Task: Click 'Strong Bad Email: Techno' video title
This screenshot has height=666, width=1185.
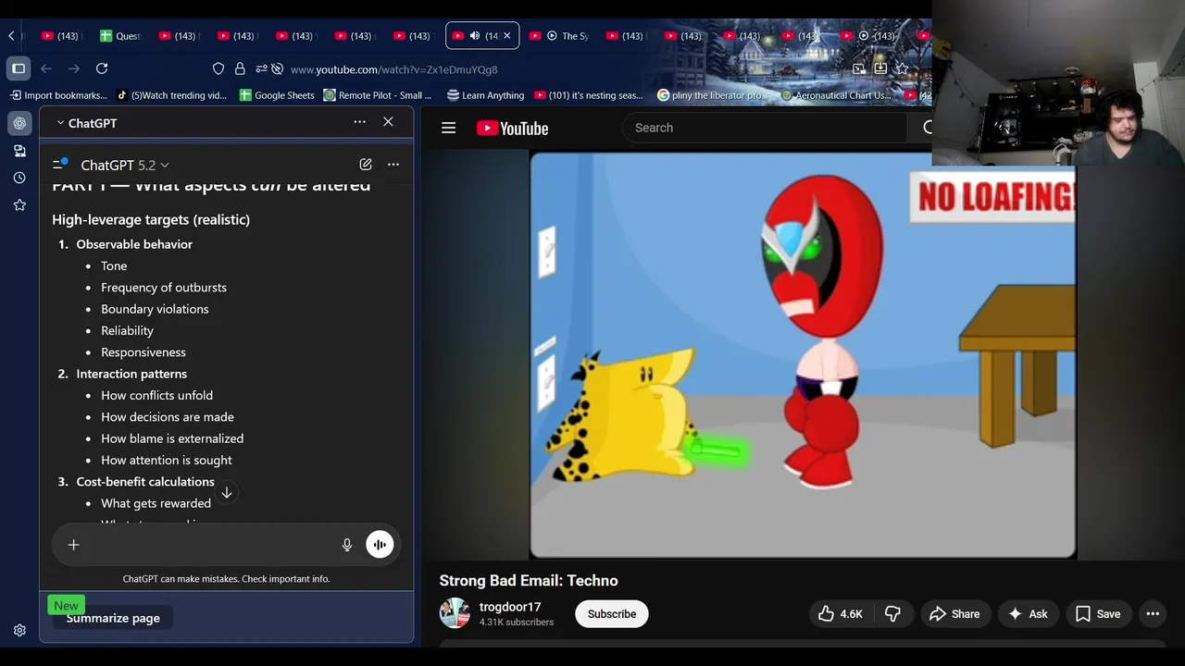Action: pyautogui.click(x=529, y=581)
